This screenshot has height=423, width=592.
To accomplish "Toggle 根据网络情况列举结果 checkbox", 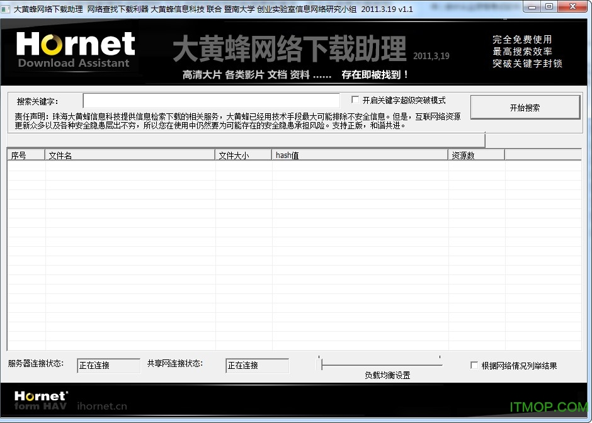I will coord(474,366).
